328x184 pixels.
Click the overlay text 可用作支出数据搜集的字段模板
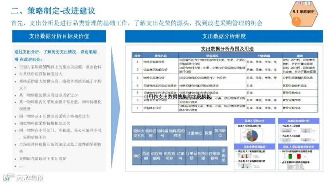tap(177, 97)
